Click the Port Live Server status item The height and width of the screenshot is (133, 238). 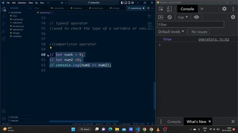139,124
